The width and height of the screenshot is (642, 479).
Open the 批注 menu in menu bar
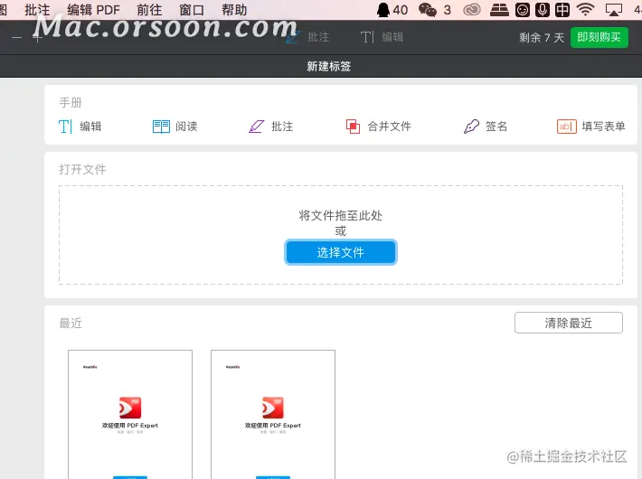37,10
